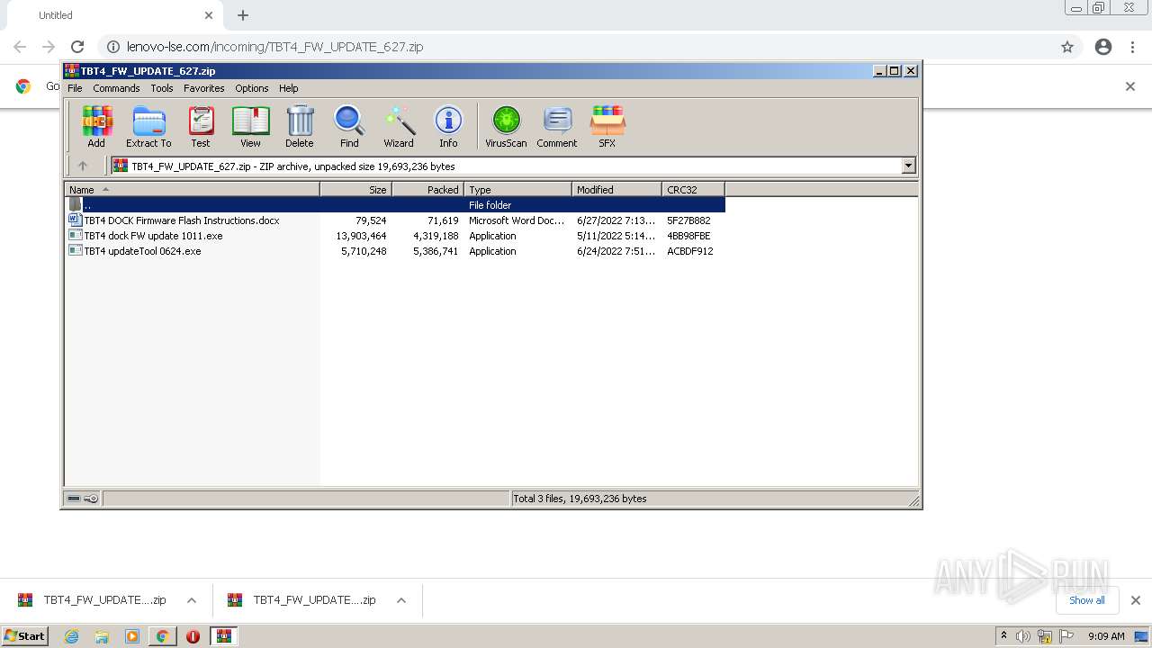Sort by the Type column header
This screenshot has height=648, width=1152.
click(517, 190)
